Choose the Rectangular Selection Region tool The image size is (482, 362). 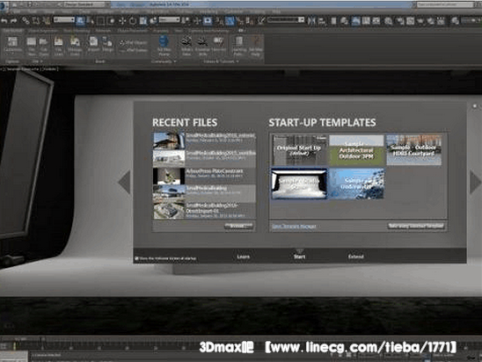pos(100,21)
